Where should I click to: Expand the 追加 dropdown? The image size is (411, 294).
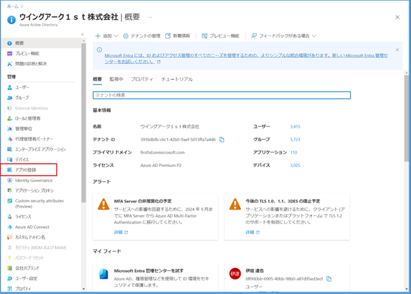click(x=106, y=36)
